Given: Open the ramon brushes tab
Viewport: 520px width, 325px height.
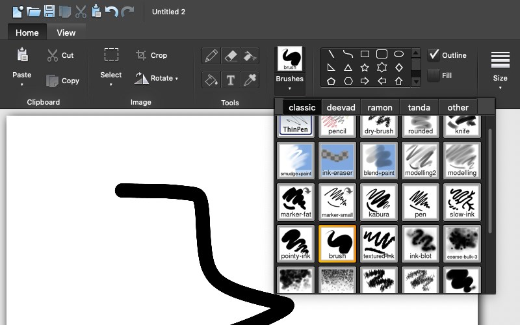Looking at the screenshot, I should (x=380, y=107).
